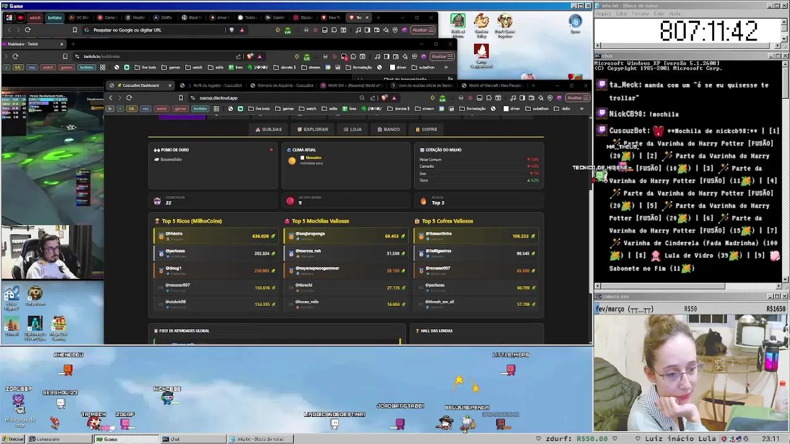790x444 pixels.
Task: Click the 'games' red tab group chip
Action: [180, 109]
